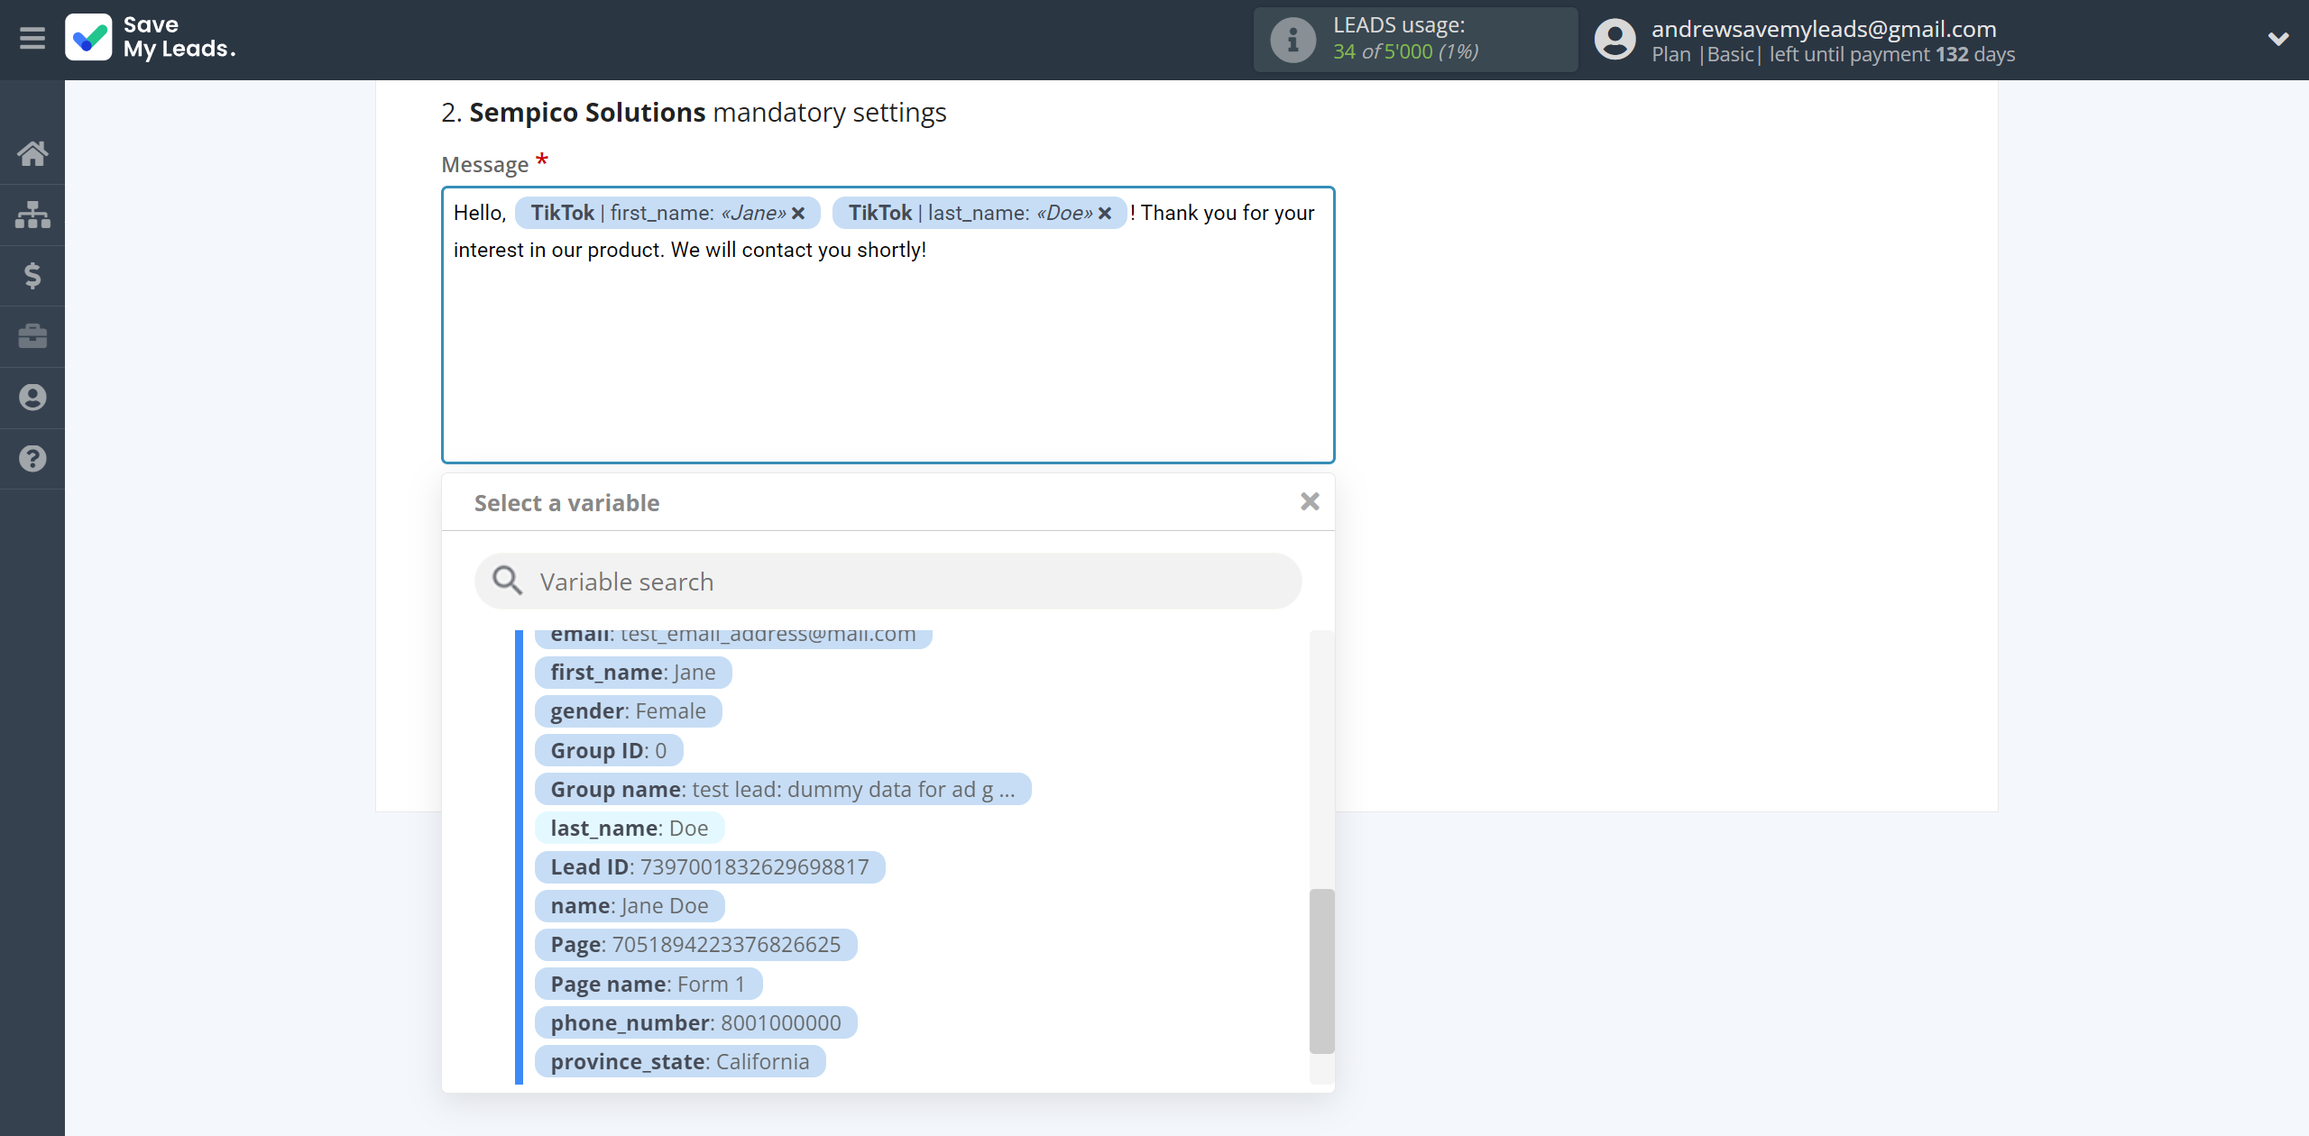Click the Variable search field
Screen dimensions: 2309x1136
pyautogui.click(x=888, y=582)
